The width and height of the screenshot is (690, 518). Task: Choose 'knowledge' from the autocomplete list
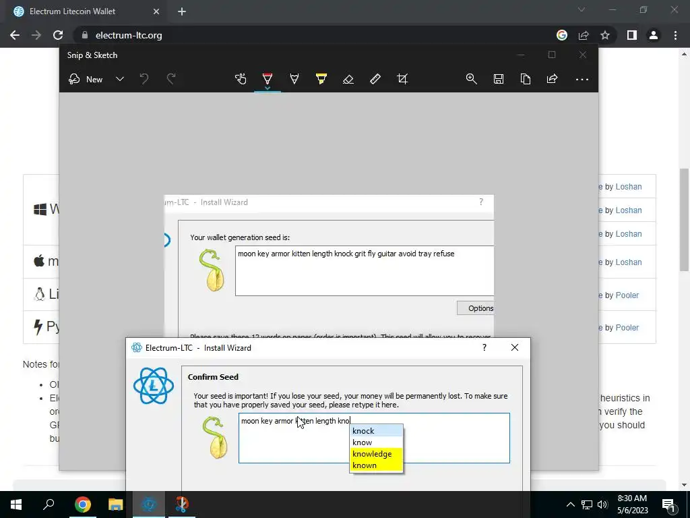point(376,454)
